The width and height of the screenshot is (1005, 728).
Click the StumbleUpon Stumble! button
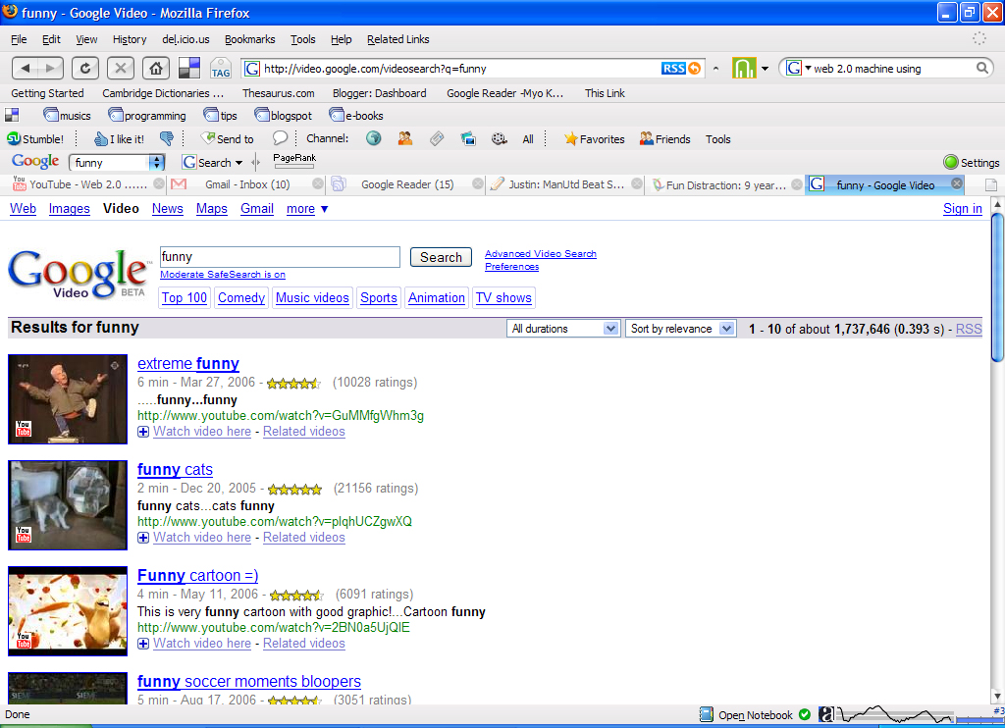pyautogui.click(x=35, y=139)
